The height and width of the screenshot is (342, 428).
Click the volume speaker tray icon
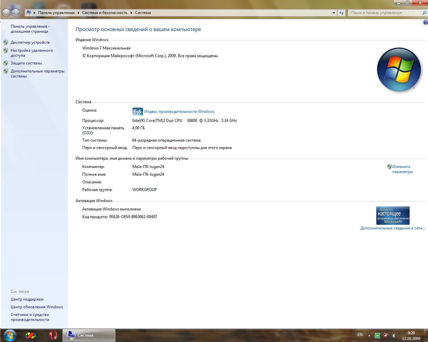pyautogui.click(x=394, y=336)
